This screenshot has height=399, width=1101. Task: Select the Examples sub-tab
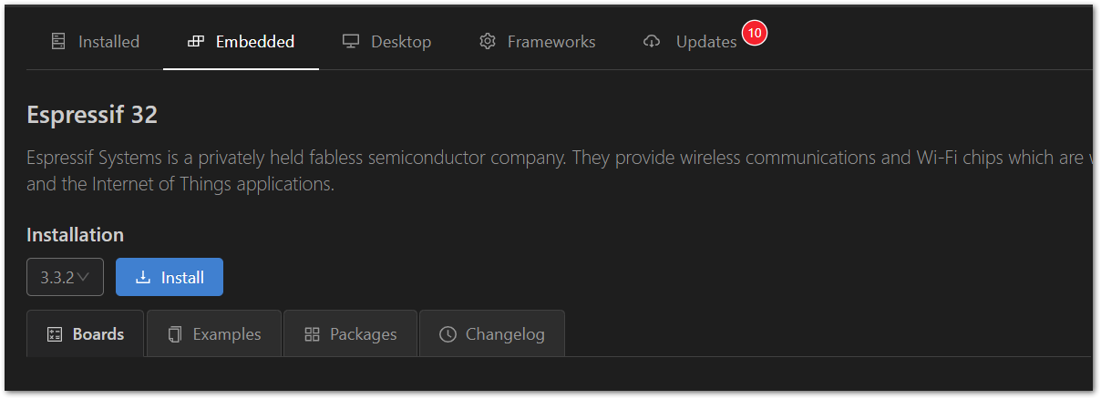pos(214,334)
